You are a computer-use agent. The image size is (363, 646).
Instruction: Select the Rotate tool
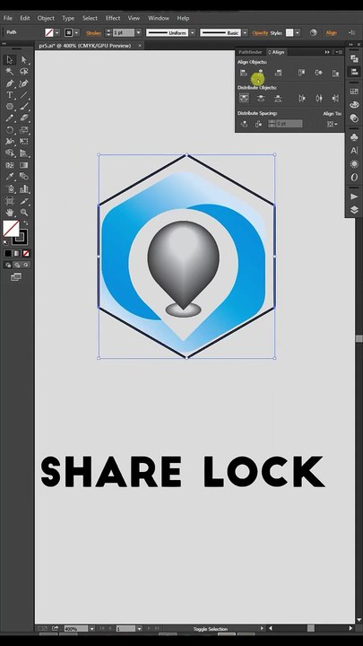point(10,130)
